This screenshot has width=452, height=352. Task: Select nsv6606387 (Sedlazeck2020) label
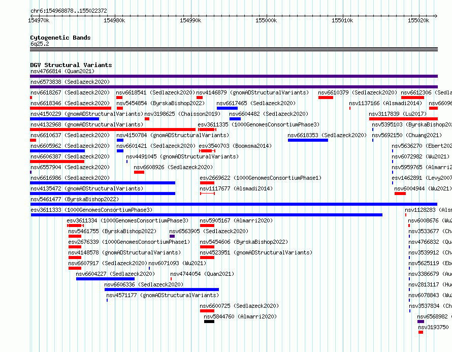coord(70,156)
